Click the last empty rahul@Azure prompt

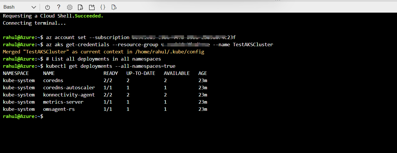click(x=23, y=116)
